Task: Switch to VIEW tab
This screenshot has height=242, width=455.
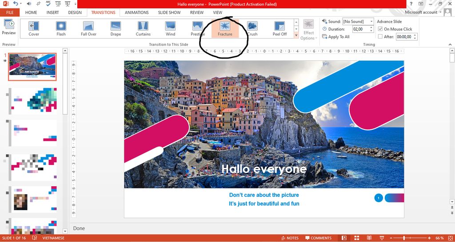Action: pyautogui.click(x=218, y=12)
